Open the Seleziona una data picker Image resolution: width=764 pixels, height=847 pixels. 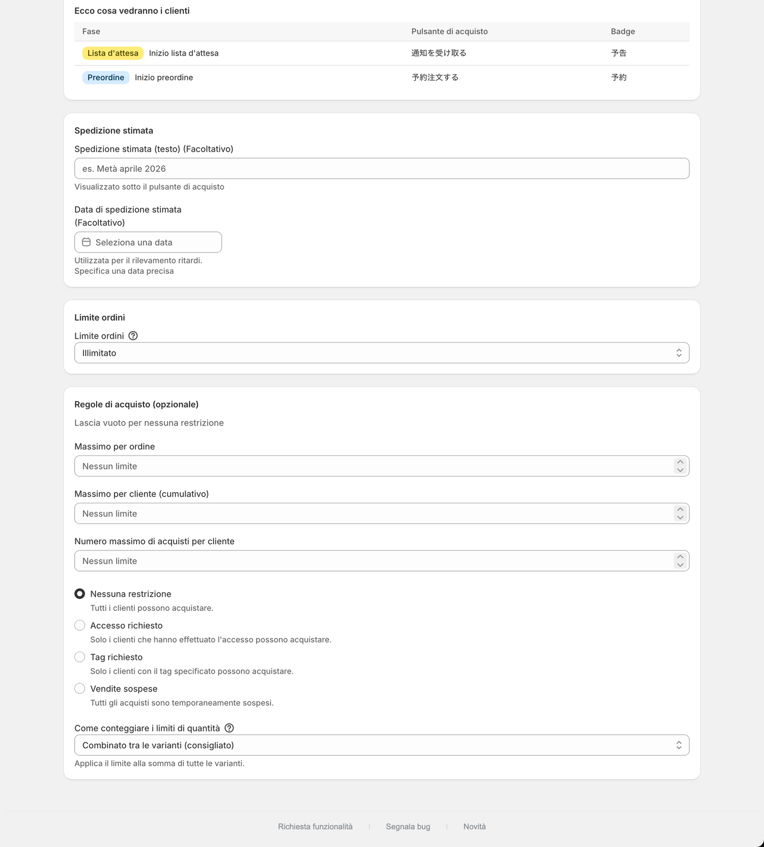point(148,242)
